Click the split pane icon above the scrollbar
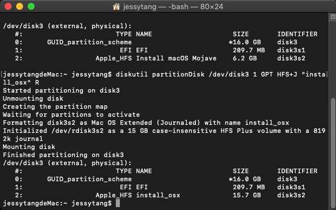This screenshot has height=210, width=336. (x=333, y=17)
